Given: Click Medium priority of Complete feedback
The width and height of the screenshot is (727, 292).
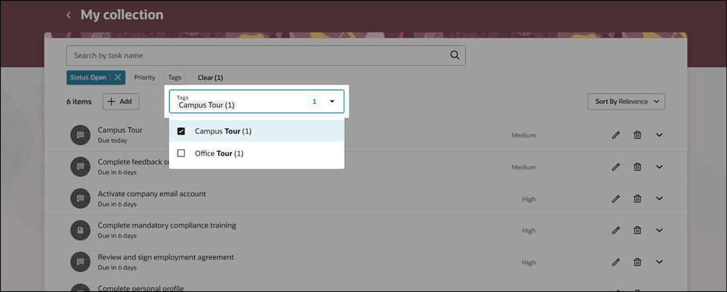Looking at the screenshot, I should (523, 167).
